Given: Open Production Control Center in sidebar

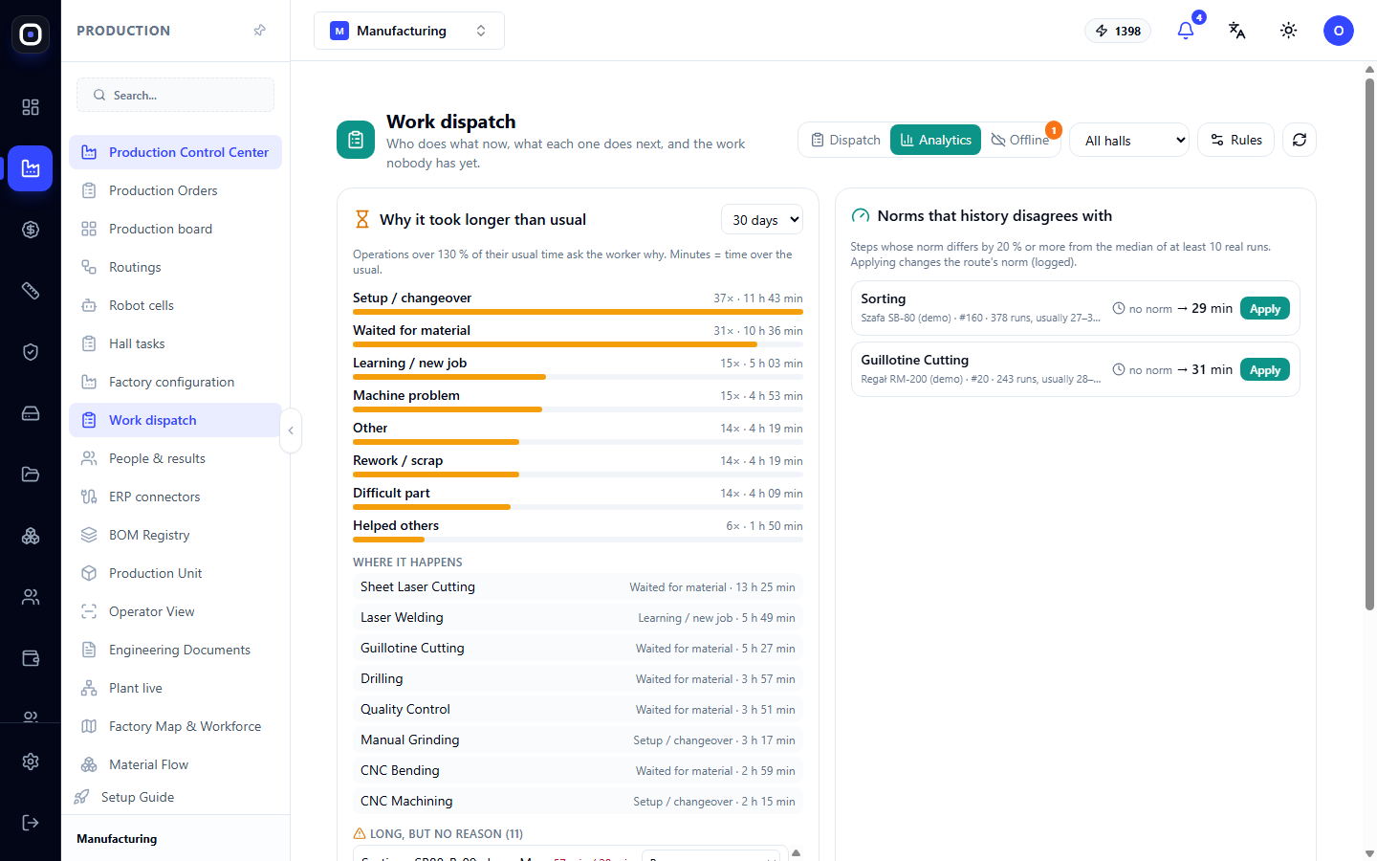Looking at the screenshot, I should coord(175,152).
